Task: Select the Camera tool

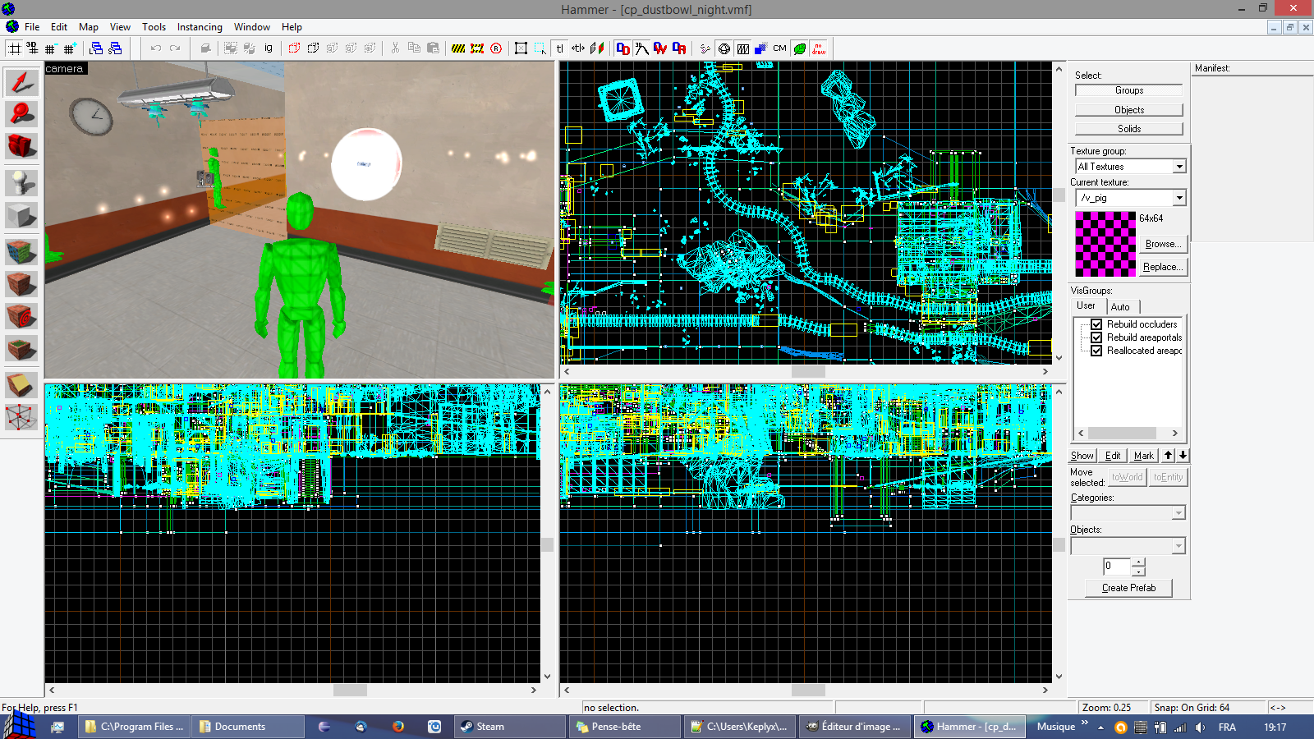Action: pos(21,146)
